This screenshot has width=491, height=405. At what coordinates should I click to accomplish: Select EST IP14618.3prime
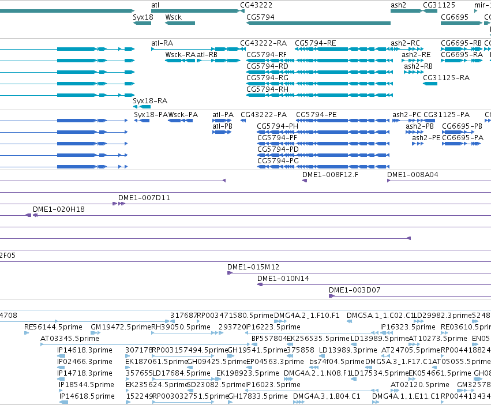pyautogui.click(x=85, y=351)
